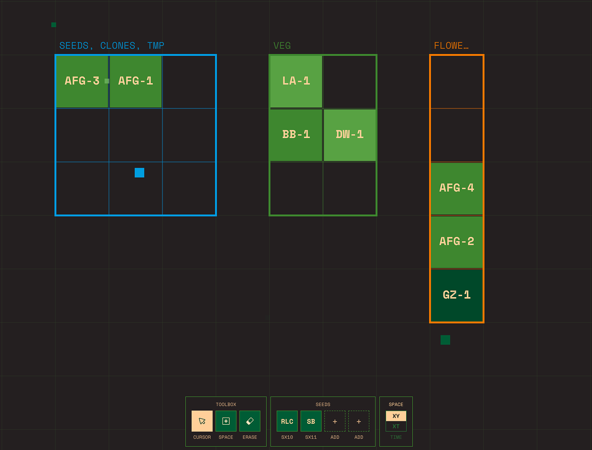
Task: Enable the XY view mode
Action: pyautogui.click(x=396, y=416)
